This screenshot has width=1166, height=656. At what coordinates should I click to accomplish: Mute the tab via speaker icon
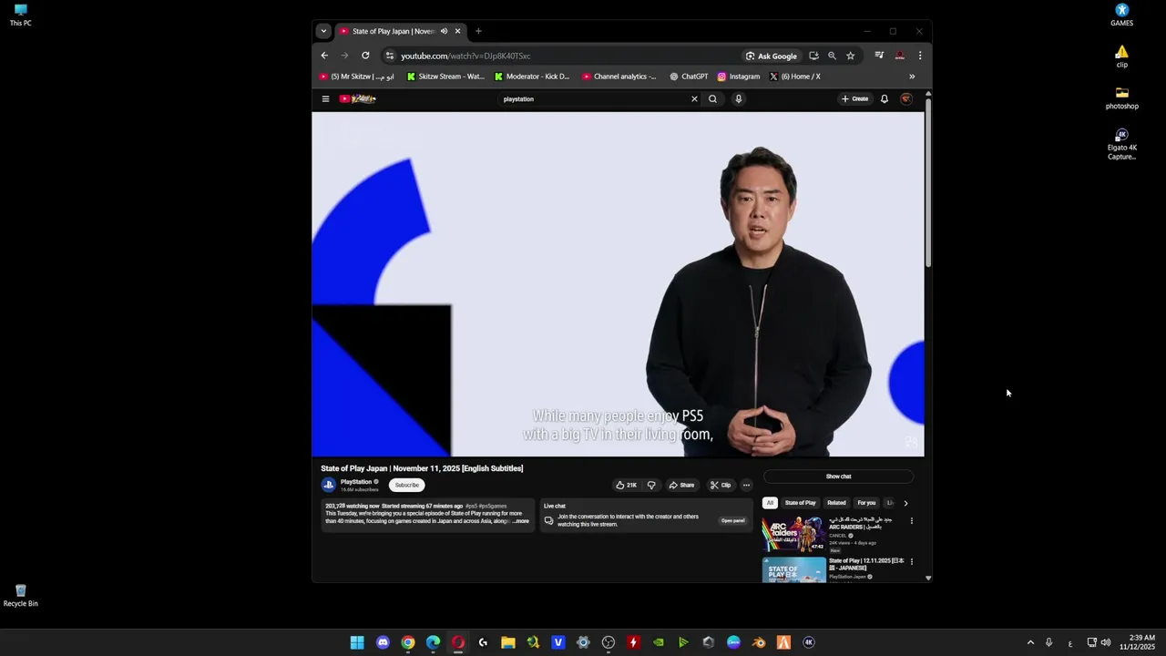(x=444, y=31)
